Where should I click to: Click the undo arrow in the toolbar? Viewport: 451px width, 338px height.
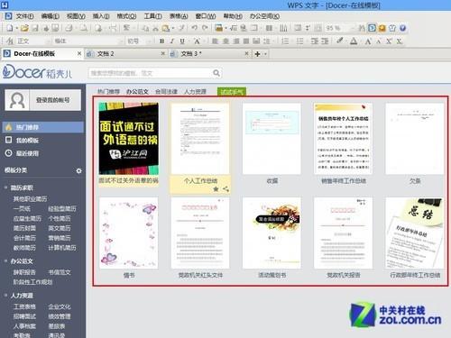195,28
